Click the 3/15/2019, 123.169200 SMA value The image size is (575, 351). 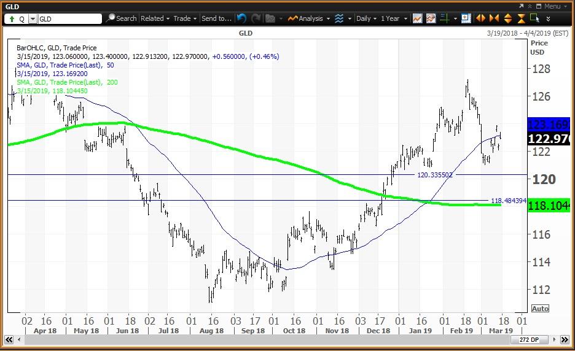(x=52, y=74)
